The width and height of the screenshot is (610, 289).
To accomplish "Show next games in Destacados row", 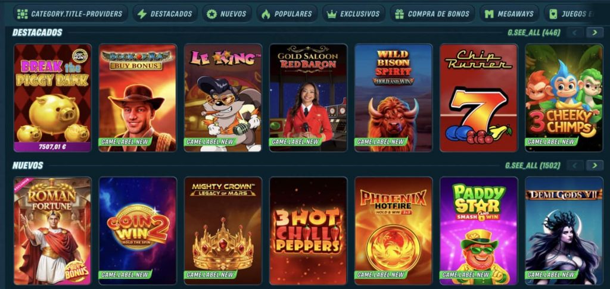I will click(x=595, y=33).
